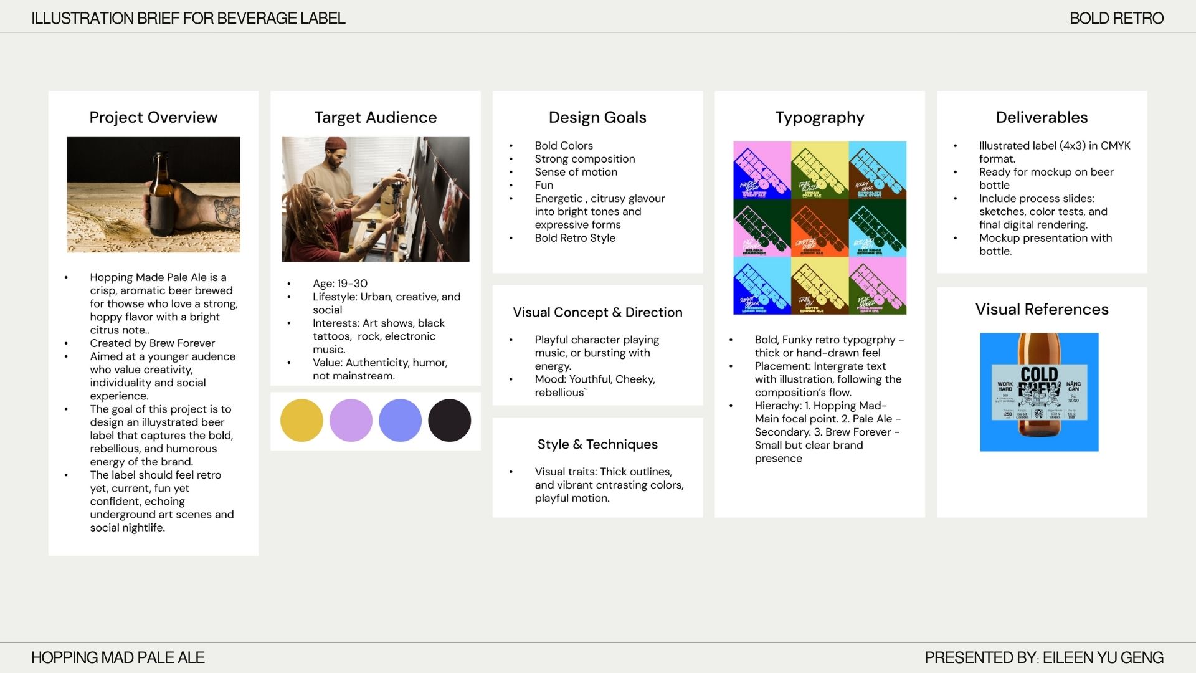Click the Style & Techniques heading
The height and width of the screenshot is (673, 1196).
tap(597, 444)
